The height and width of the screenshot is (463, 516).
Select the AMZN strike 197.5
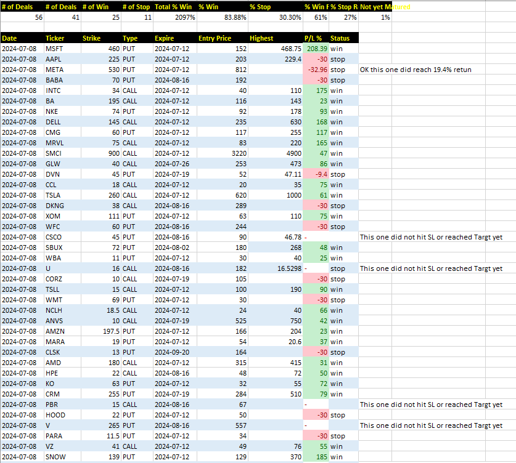101,331
